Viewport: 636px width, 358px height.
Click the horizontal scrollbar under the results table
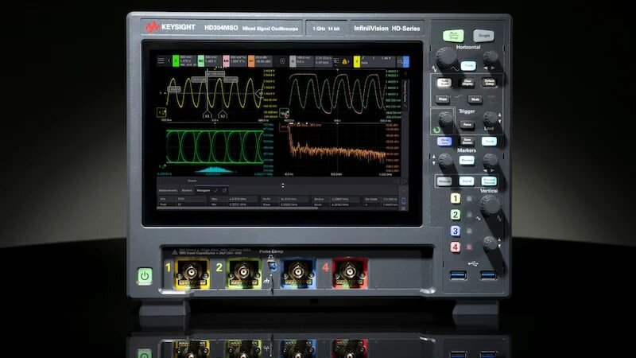click(x=237, y=208)
